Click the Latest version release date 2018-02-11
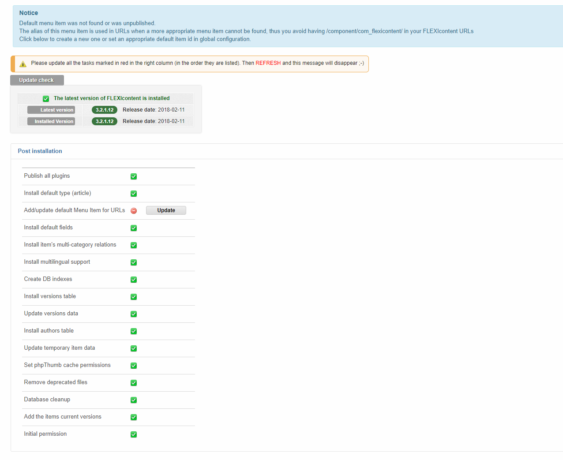The width and height of the screenshot is (563, 460). [171, 110]
